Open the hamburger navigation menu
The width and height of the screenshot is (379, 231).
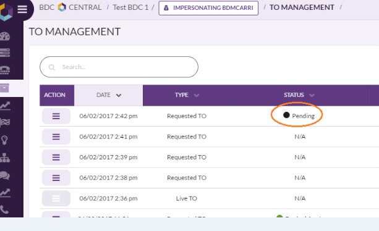tap(22, 9)
